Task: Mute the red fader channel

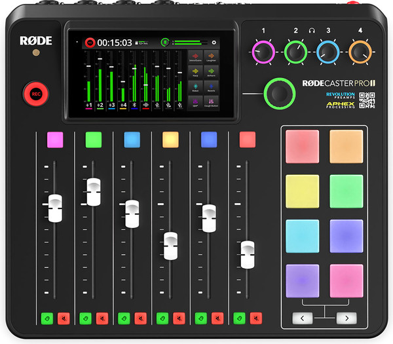Action: (x=256, y=318)
